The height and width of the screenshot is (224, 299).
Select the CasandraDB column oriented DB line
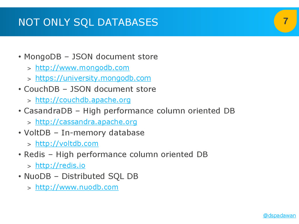(x=129, y=111)
